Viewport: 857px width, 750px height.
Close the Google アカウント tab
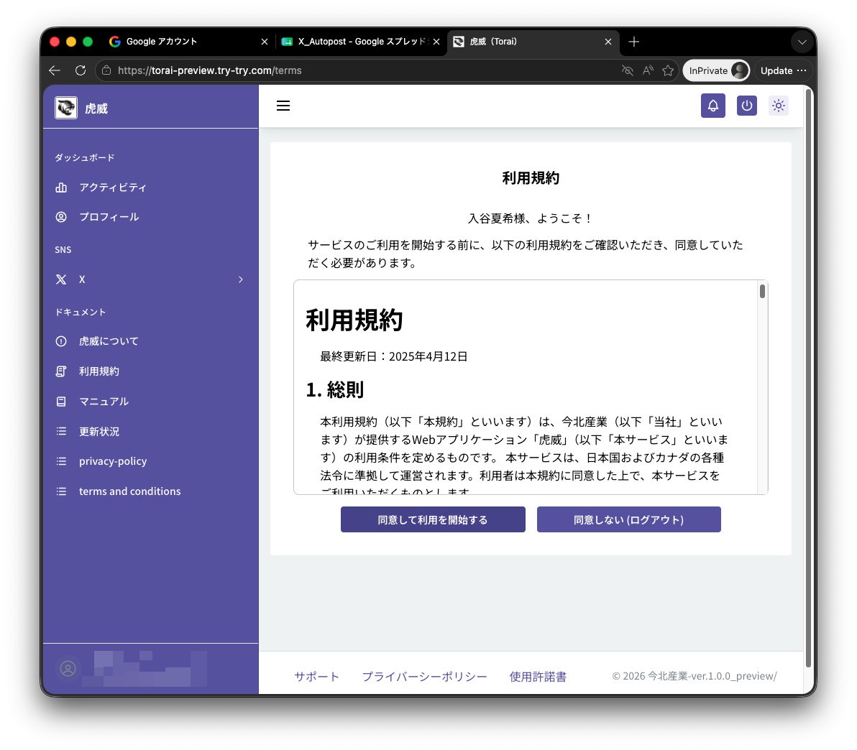coord(265,42)
